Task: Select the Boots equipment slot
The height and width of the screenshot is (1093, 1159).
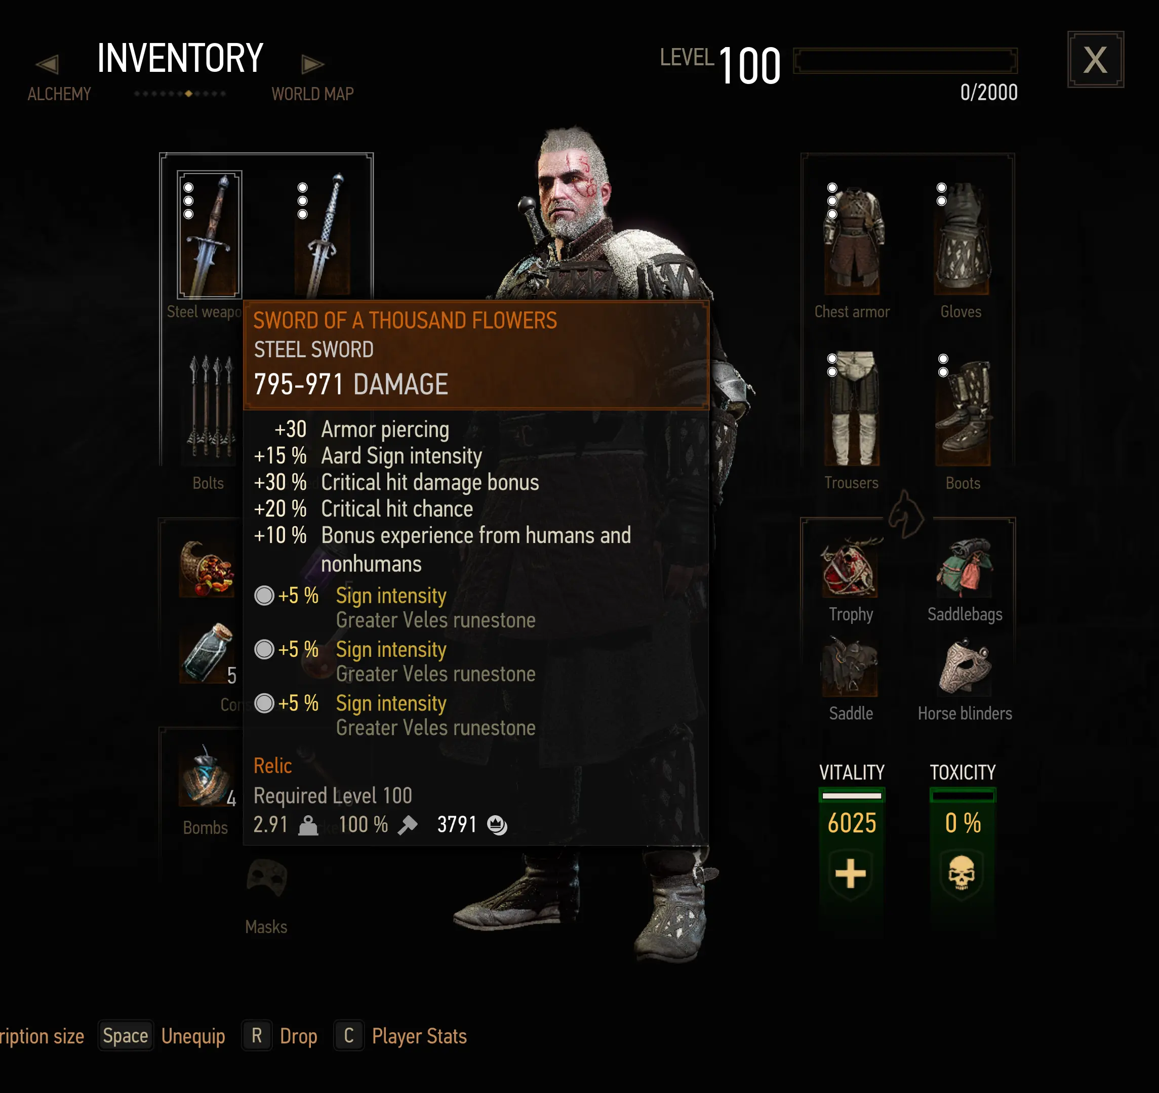Action: pyautogui.click(x=963, y=408)
